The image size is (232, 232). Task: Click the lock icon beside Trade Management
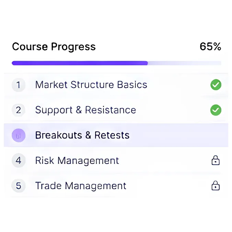(216, 186)
